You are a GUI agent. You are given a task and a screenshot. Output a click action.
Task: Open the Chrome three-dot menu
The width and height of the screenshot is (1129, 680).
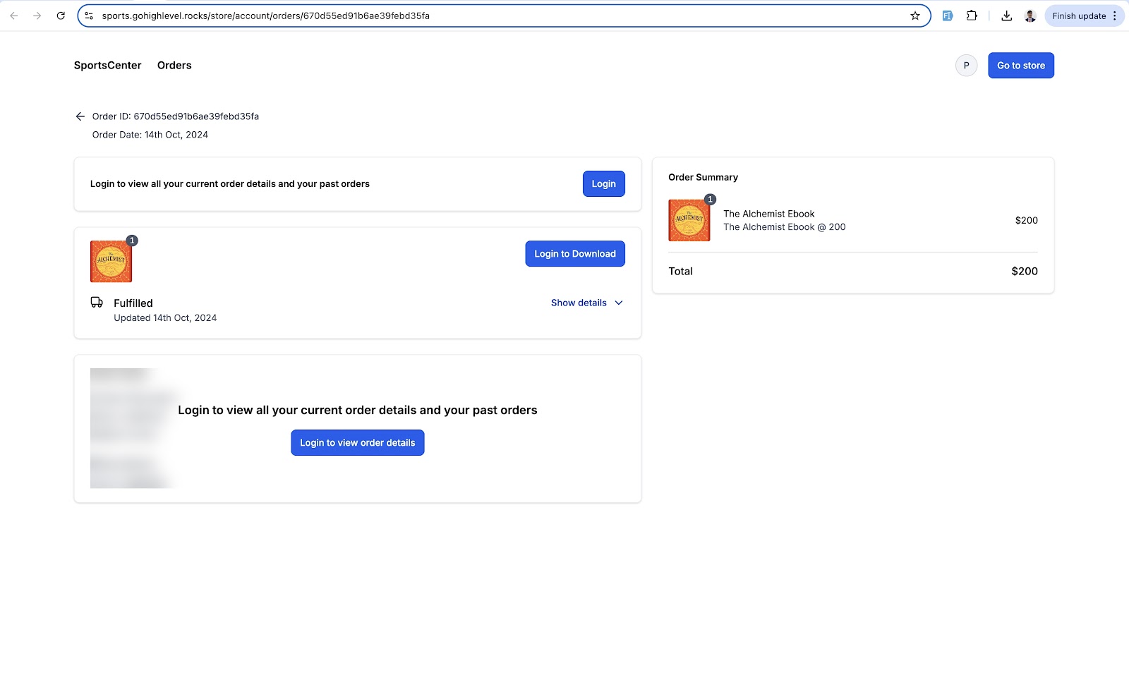click(x=1115, y=16)
